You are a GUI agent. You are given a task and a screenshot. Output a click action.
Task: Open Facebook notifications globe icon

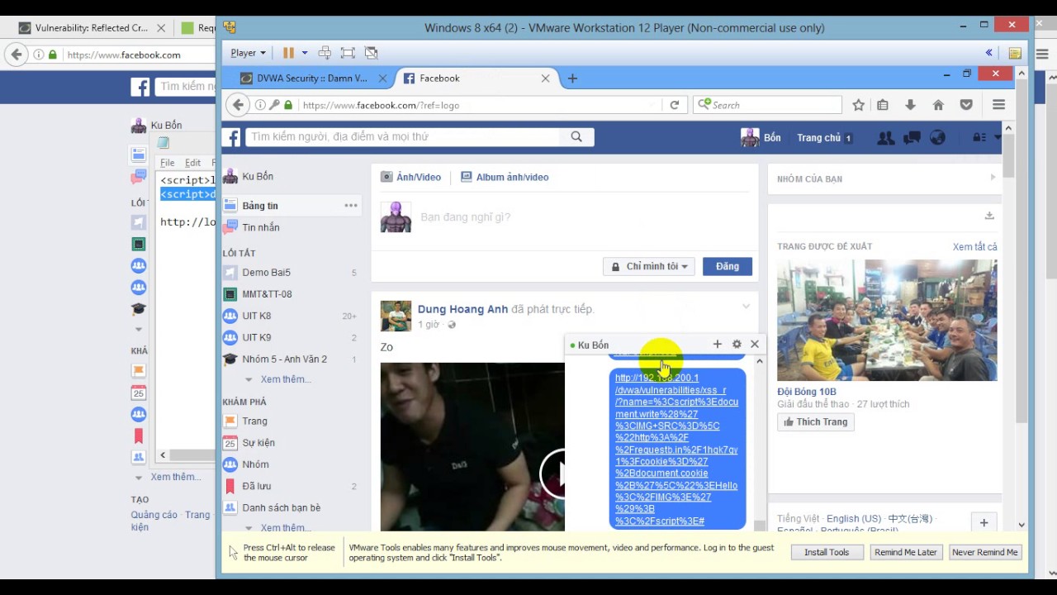point(937,138)
